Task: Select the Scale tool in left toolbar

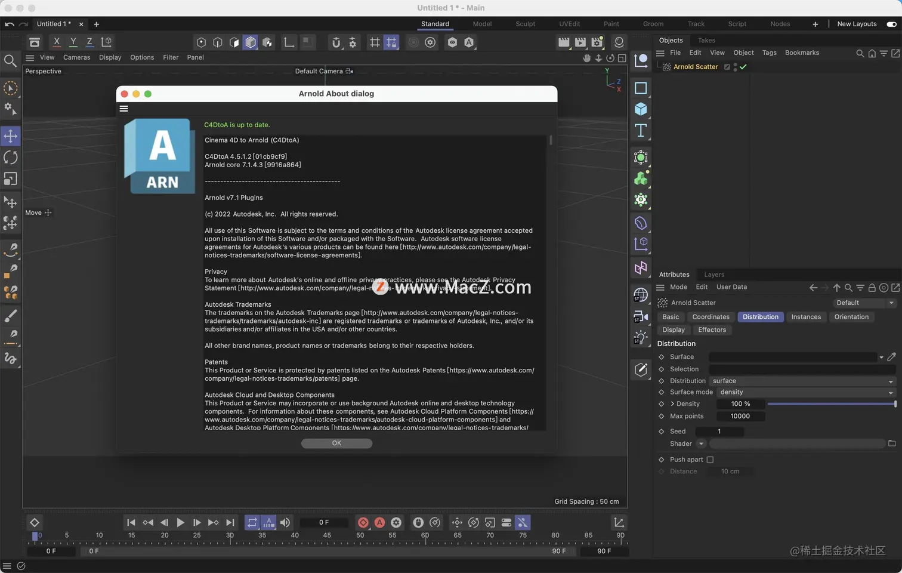Action: 11,179
